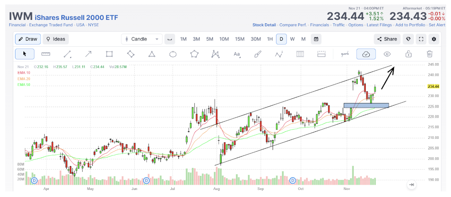The image size is (451, 197).
Task: Click the USA country link
Action: pyautogui.click(x=80, y=25)
